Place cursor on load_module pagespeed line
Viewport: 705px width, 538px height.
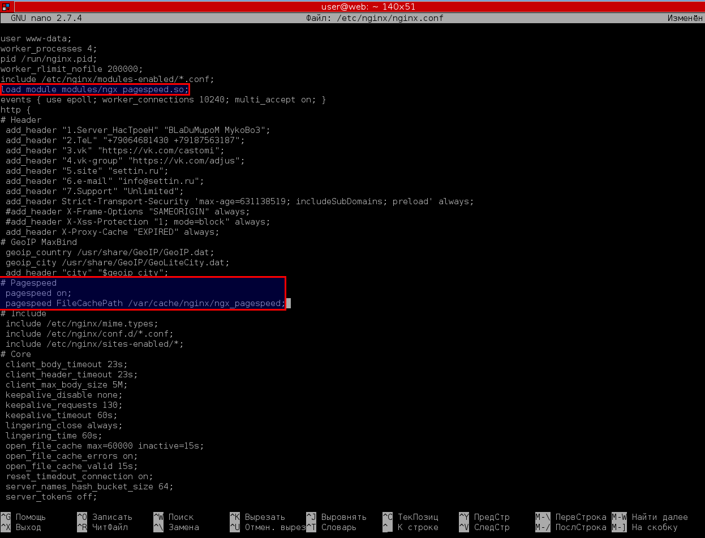95,89
